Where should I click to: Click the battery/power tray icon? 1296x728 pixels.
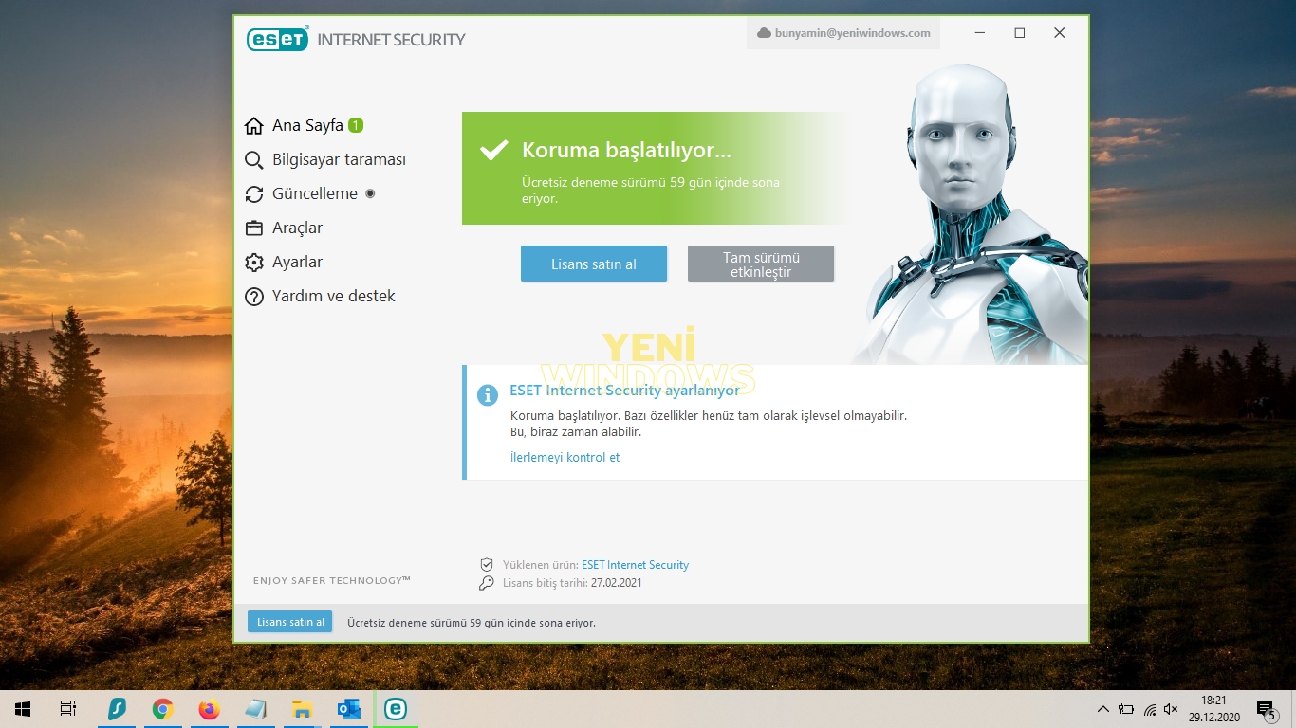pos(1126,709)
